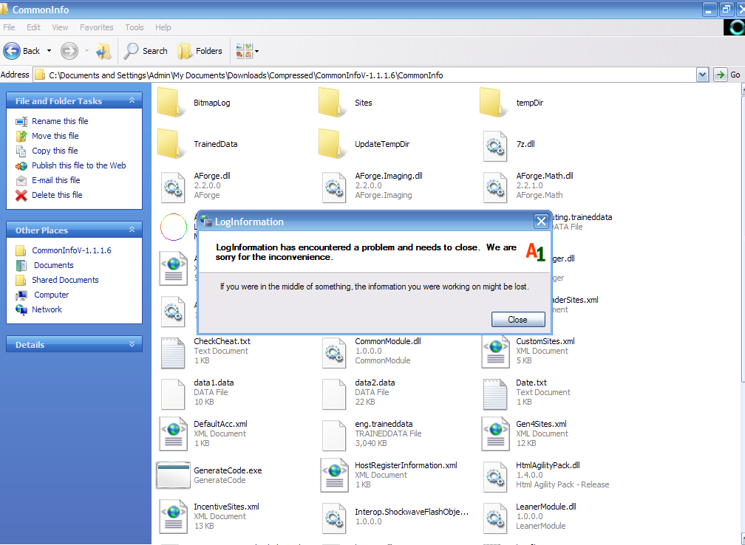The height and width of the screenshot is (545, 745).
Task: Click the Up folder icon in toolbar
Action: pos(103,51)
